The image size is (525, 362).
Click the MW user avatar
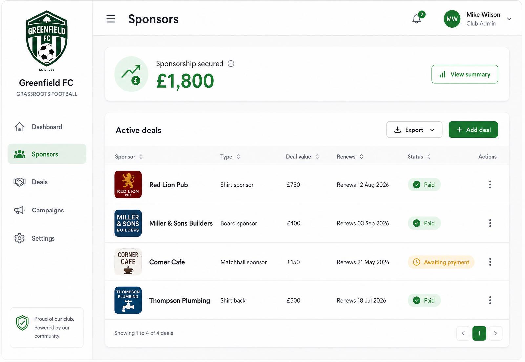tap(452, 19)
